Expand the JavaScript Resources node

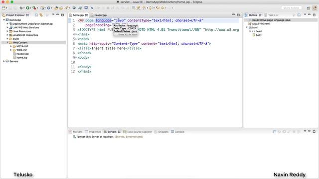(x=7, y=35)
